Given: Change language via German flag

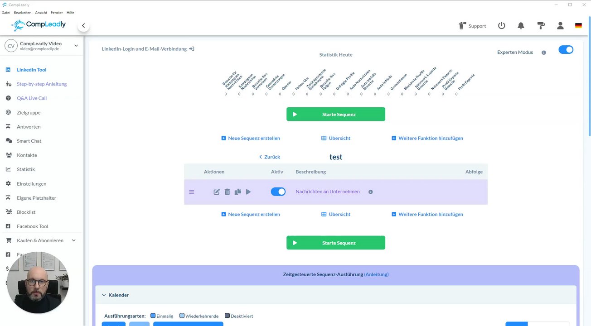Looking at the screenshot, I should click(x=578, y=26).
